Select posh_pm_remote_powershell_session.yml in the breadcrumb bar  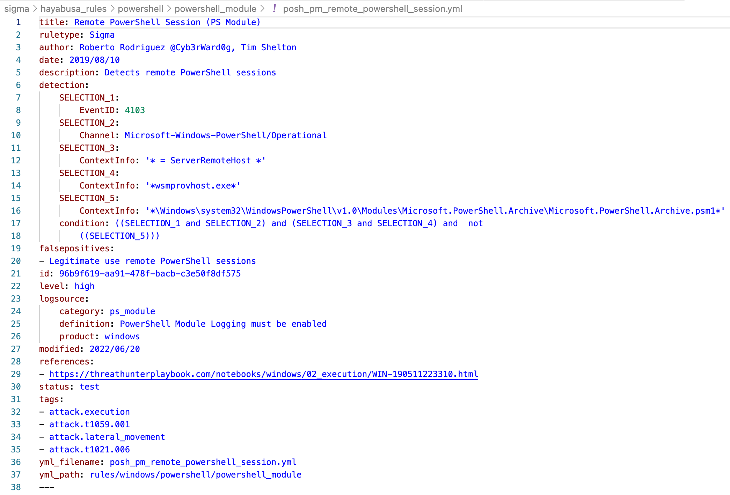[373, 9]
